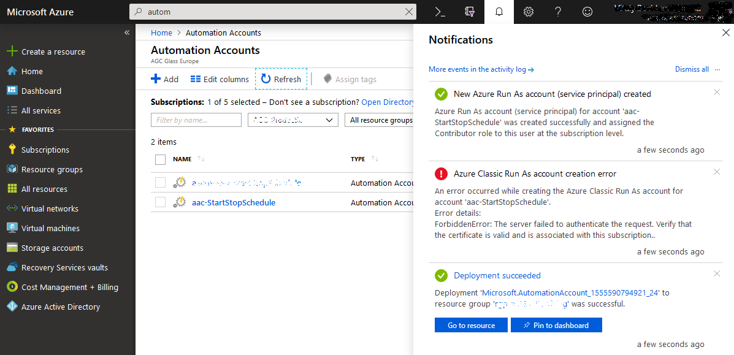Click More events in the activity log
This screenshot has width=734, height=355.
(481, 69)
